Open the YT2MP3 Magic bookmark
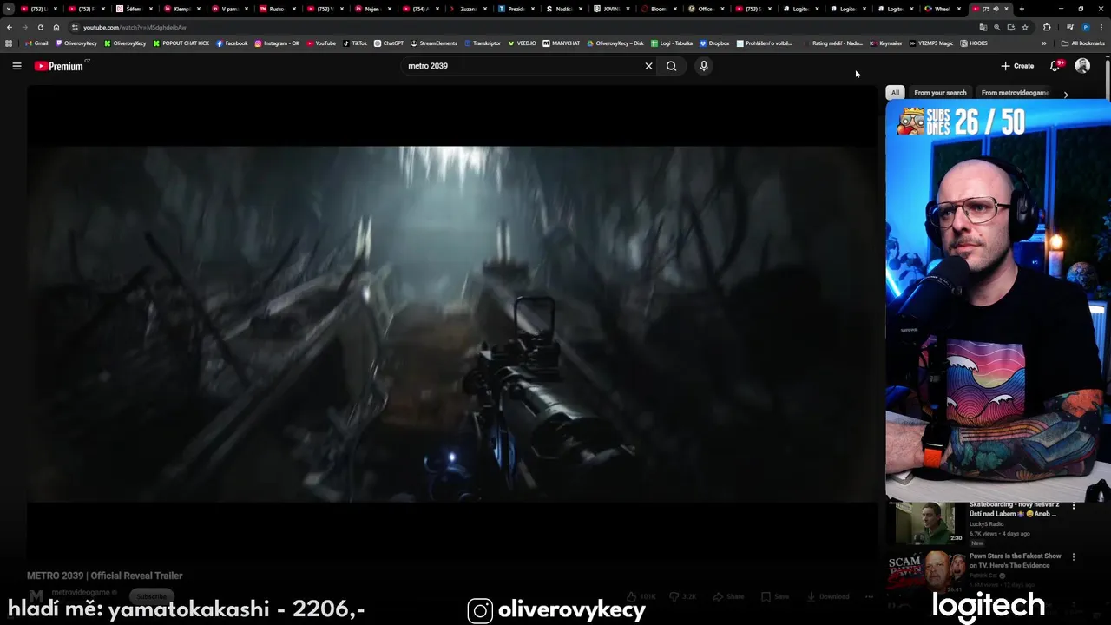Screen dimensions: 1111x625 (931, 43)
